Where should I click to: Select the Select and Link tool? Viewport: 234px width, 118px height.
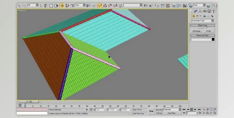[x=19, y=6]
